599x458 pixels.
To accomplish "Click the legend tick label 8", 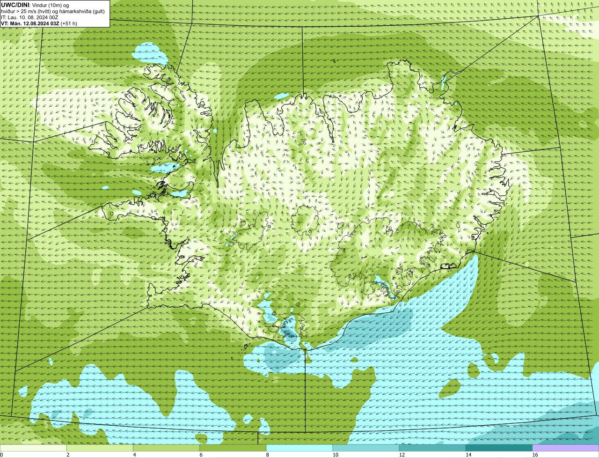I will (267, 455).
